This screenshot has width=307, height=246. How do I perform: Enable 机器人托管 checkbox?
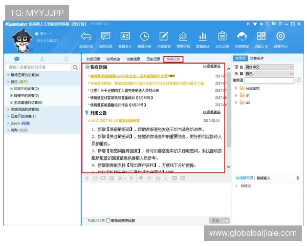coord(85,220)
